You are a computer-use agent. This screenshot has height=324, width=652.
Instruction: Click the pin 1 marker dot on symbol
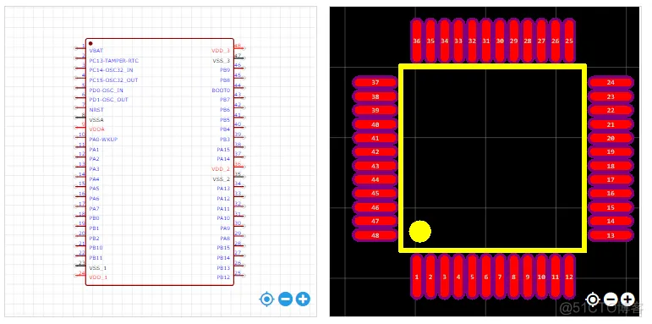(x=90, y=43)
